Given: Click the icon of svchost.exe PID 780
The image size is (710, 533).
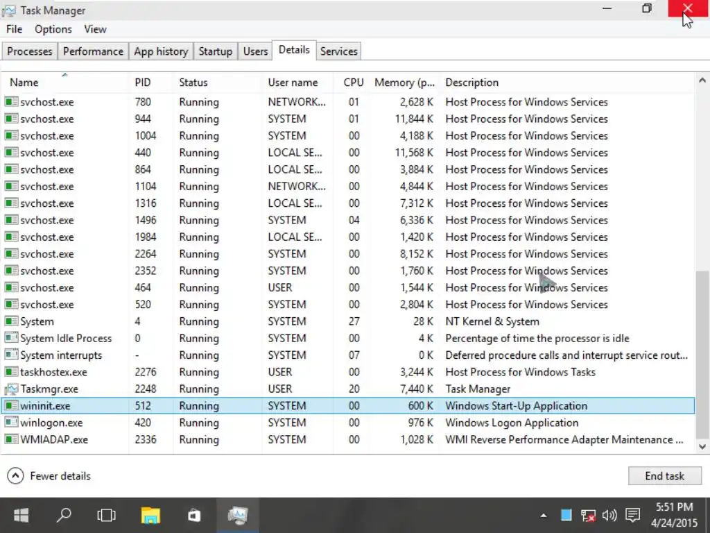Looking at the screenshot, I should 11,101.
